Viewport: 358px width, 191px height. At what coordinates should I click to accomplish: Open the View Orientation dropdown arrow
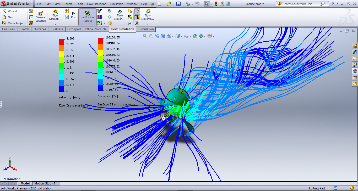click(173, 36)
